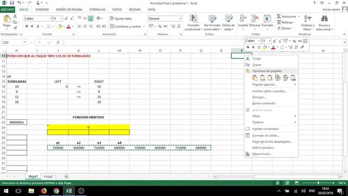
Task: Click Hipervínculo in the context menu
Action: coord(262,154)
